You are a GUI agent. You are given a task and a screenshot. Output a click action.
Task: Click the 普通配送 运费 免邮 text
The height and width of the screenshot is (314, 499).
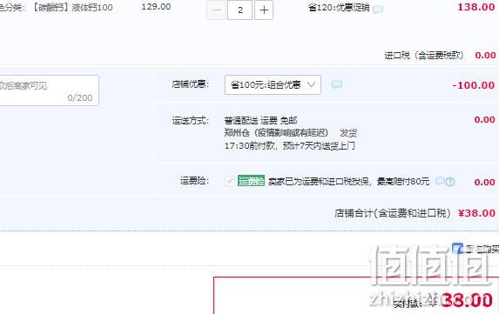260,120
